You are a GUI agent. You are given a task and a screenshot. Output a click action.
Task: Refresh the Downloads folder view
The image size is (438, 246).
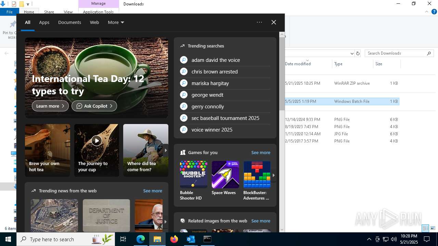pos(358,53)
